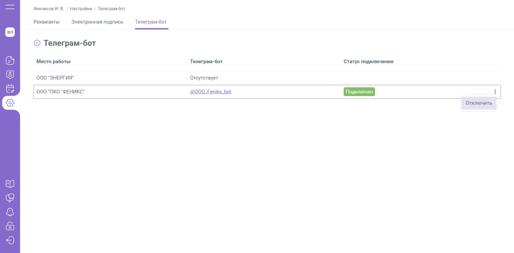The image size is (514, 253).
Task: Click the Настройки breadcrumb link
Action: 81,9
